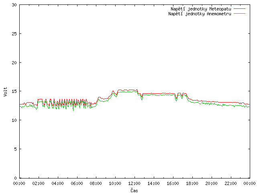Click the red legend line sample
The image size is (257, 193).
239,9
